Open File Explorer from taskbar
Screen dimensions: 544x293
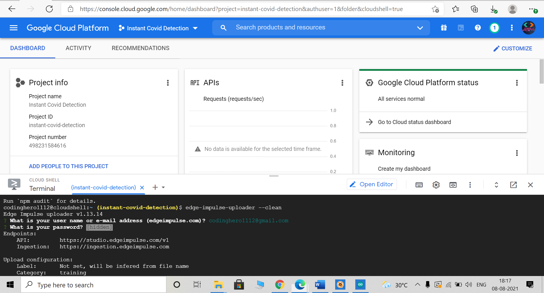218,285
